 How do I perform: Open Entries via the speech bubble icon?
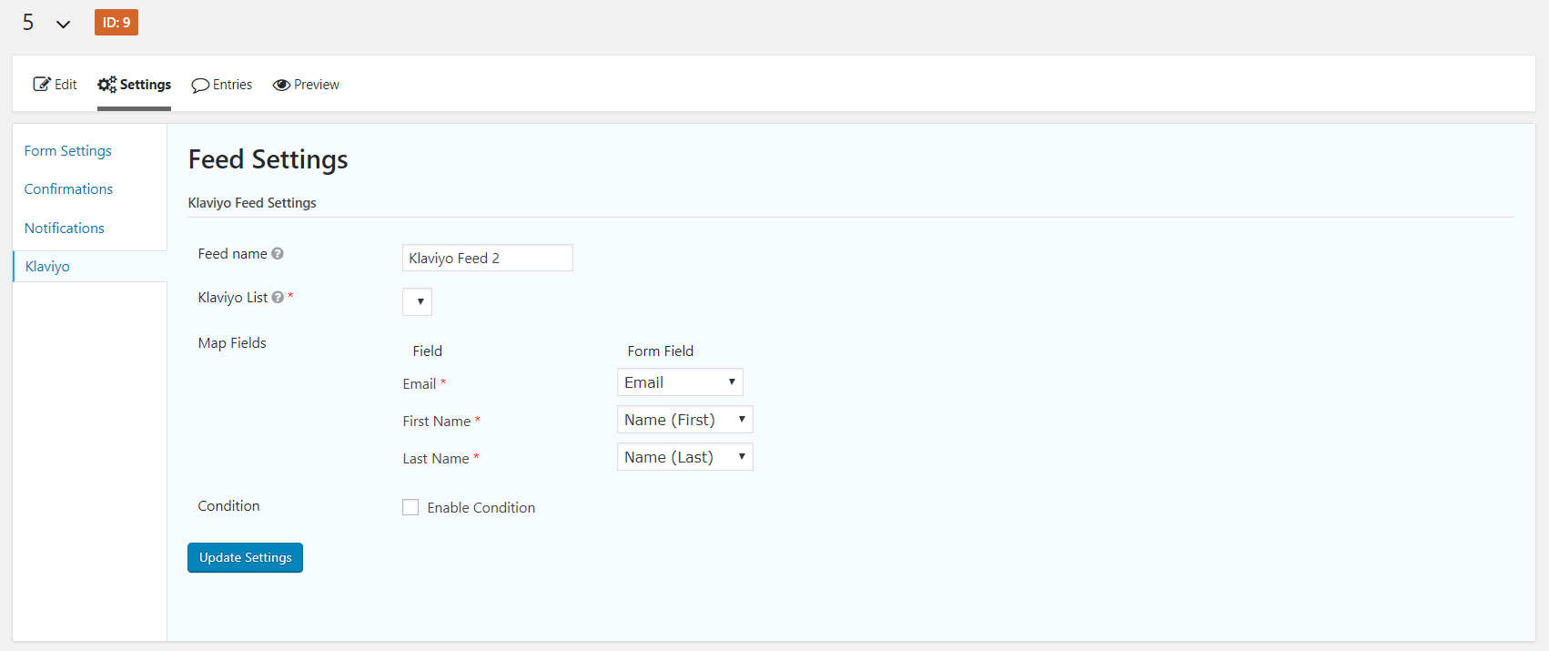click(x=200, y=86)
